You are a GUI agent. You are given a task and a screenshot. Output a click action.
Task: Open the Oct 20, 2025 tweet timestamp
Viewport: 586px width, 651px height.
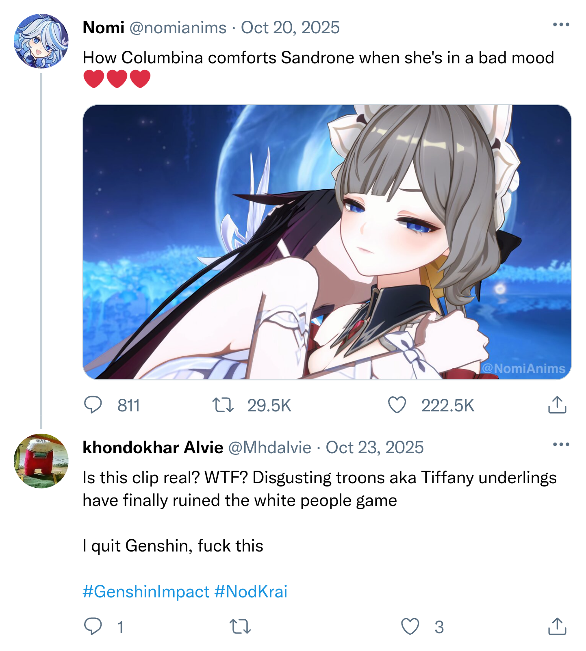coord(290,28)
